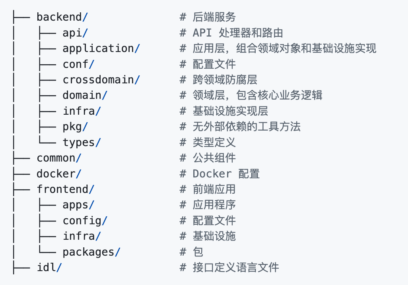Select the idl/ directory entry

49,268
